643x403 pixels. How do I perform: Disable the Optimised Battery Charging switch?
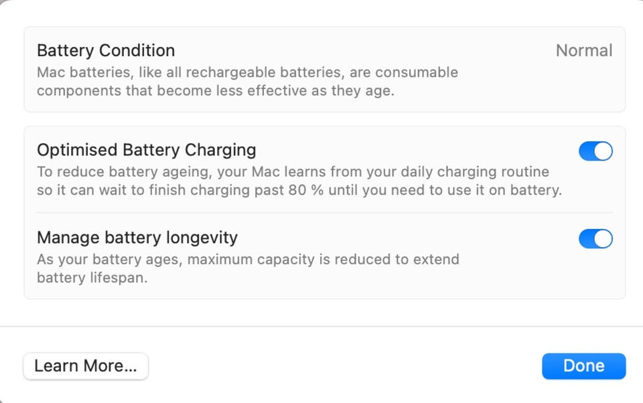click(x=595, y=151)
